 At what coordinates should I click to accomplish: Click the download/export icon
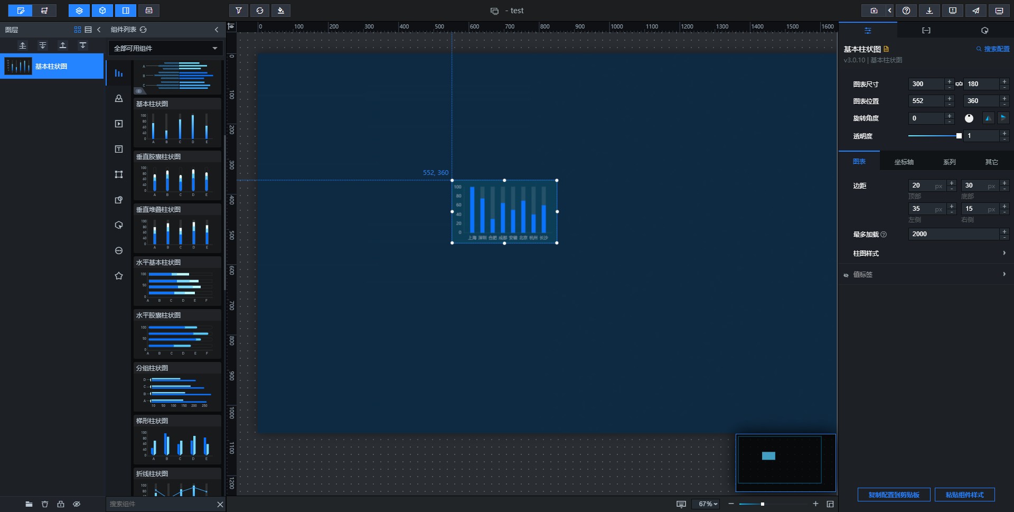pyautogui.click(x=929, y=11)
